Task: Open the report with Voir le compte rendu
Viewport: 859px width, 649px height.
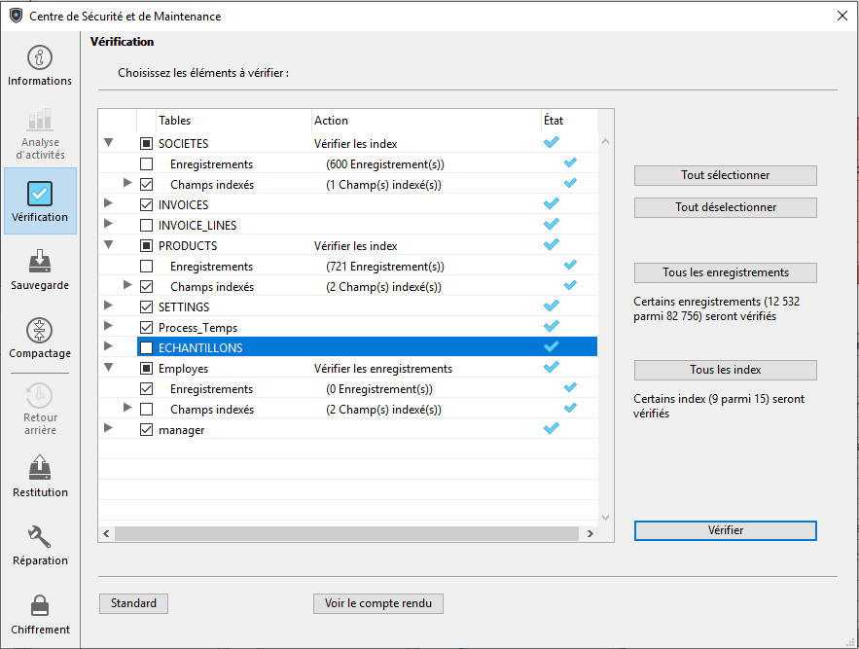Action: click(x=378, y=603)
